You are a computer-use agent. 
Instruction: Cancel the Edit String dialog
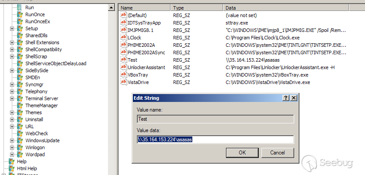[x=278, y=153]
